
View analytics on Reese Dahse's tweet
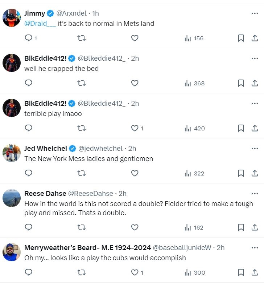(x=194, y=227)
